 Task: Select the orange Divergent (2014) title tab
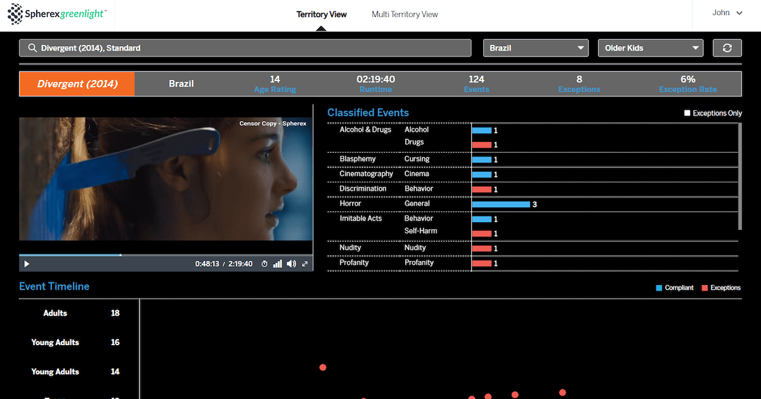pos(77,84)
